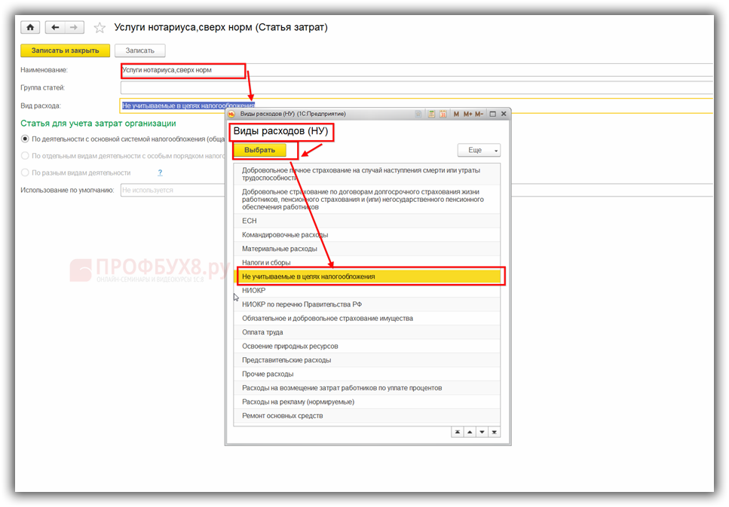Open the 'Еще' dropdown menu
Image resolution: width=729 pixels, height=507 pixels.
pyautogui.click(x=479, y=150)
